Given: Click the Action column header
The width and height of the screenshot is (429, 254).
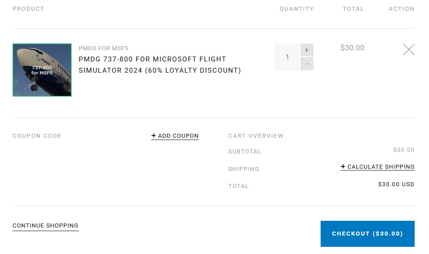Looking at the screenshot, I should pyautogui.click(x=401, y=9).
